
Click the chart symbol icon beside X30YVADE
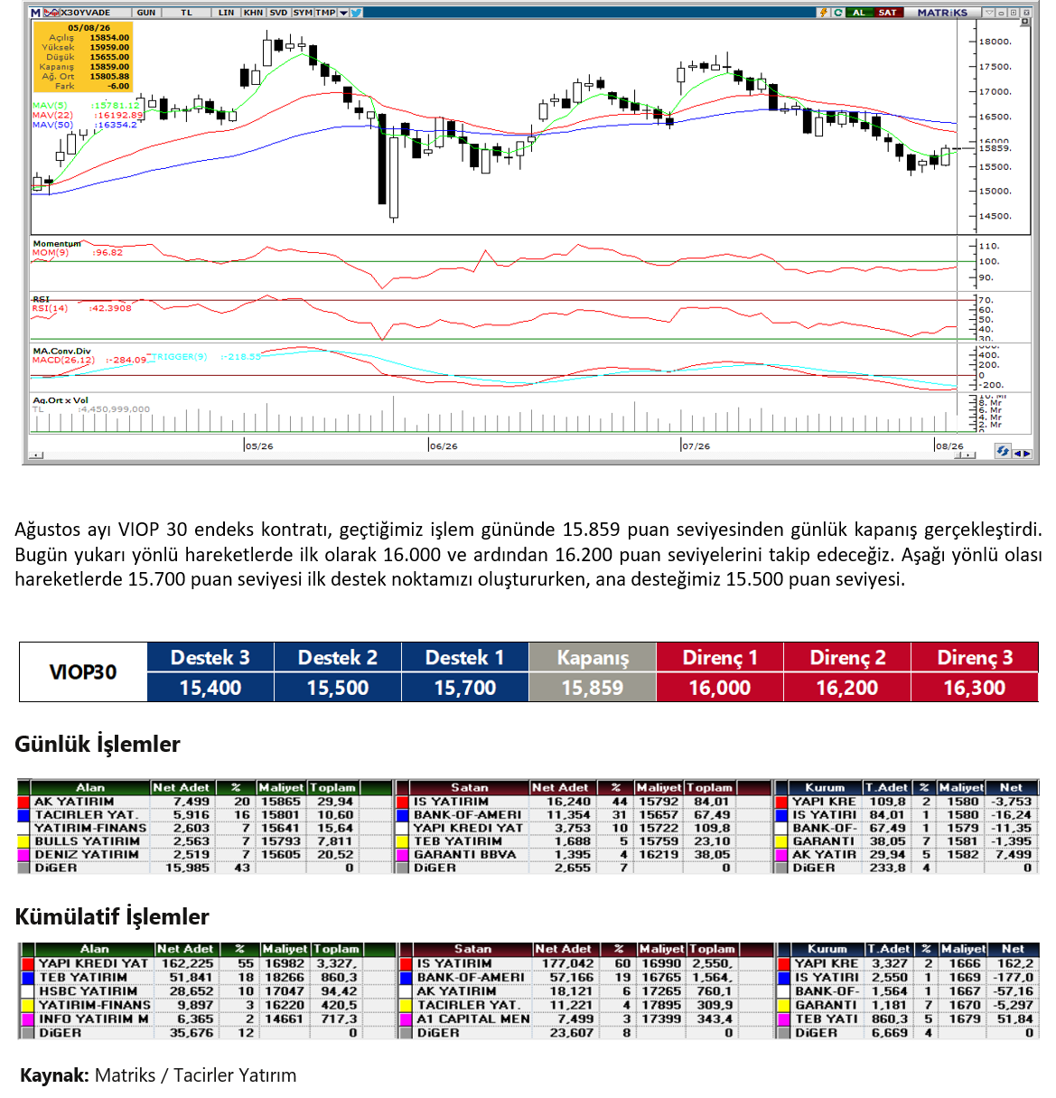[x=51, y=13]
